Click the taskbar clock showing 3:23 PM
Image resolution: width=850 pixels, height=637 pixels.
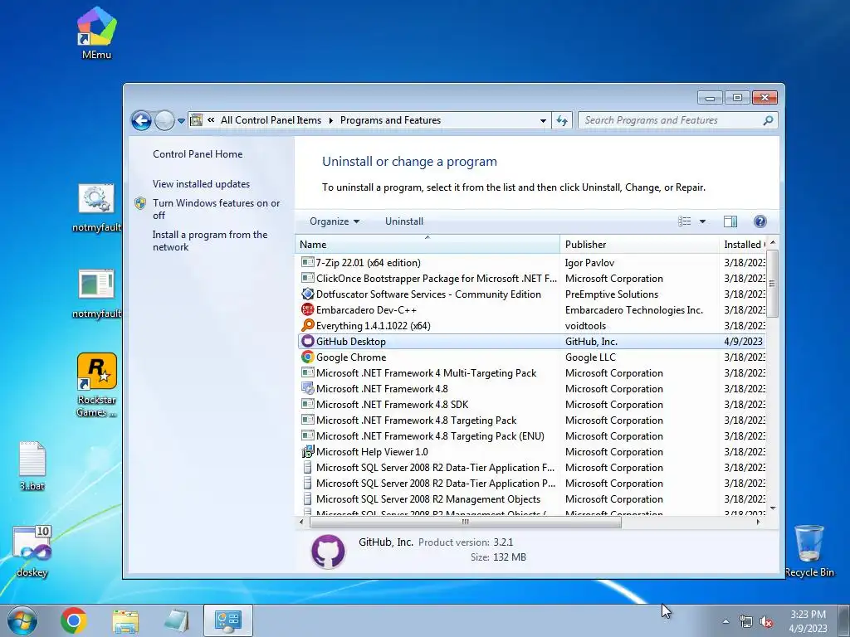coord(808,621)
